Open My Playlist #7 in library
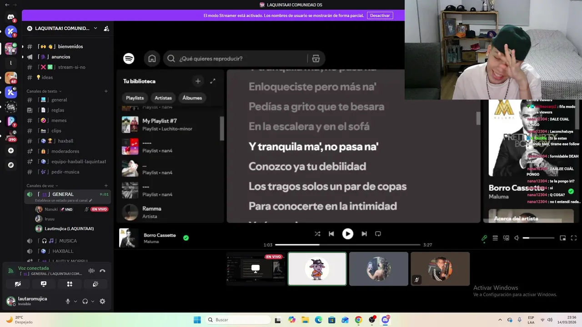Screen dimensions: 582x327 171,124
